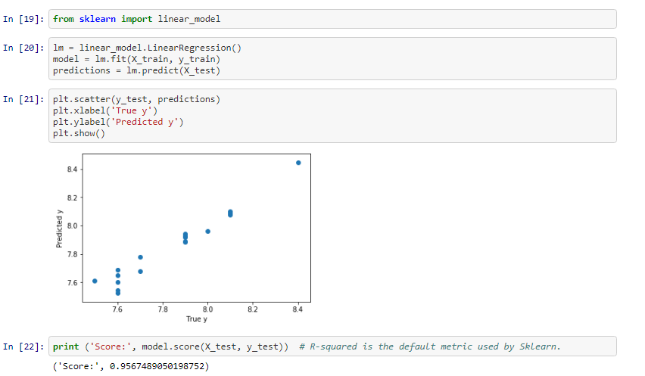Click the outlier data point near 8.4

(x=298, y=163)
